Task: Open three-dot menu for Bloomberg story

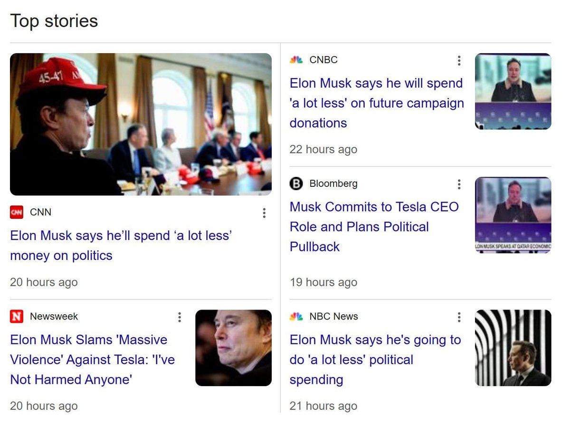Action: pos(459,184)
